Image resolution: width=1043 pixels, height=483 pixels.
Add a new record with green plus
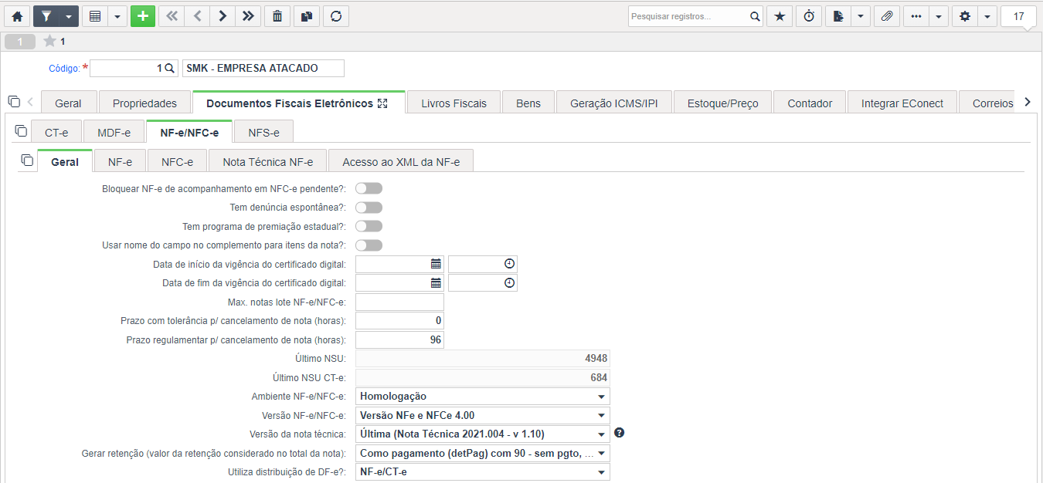coord(143,16)
